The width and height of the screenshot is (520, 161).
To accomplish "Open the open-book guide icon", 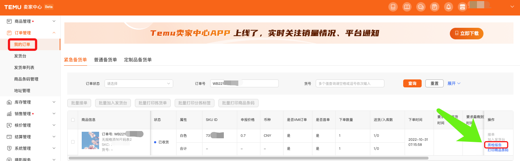I will [407, 7].
